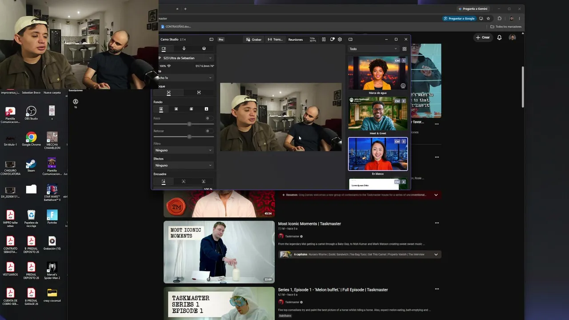Open YouTube notifications bell

pyautogui.click(x=499, y=38)
